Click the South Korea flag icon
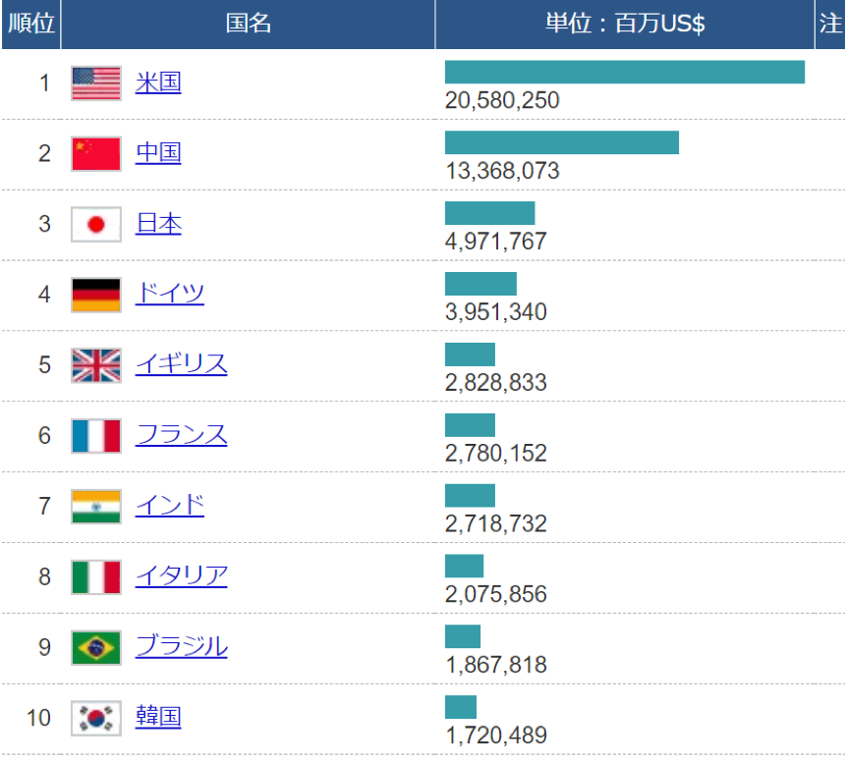 96,718
